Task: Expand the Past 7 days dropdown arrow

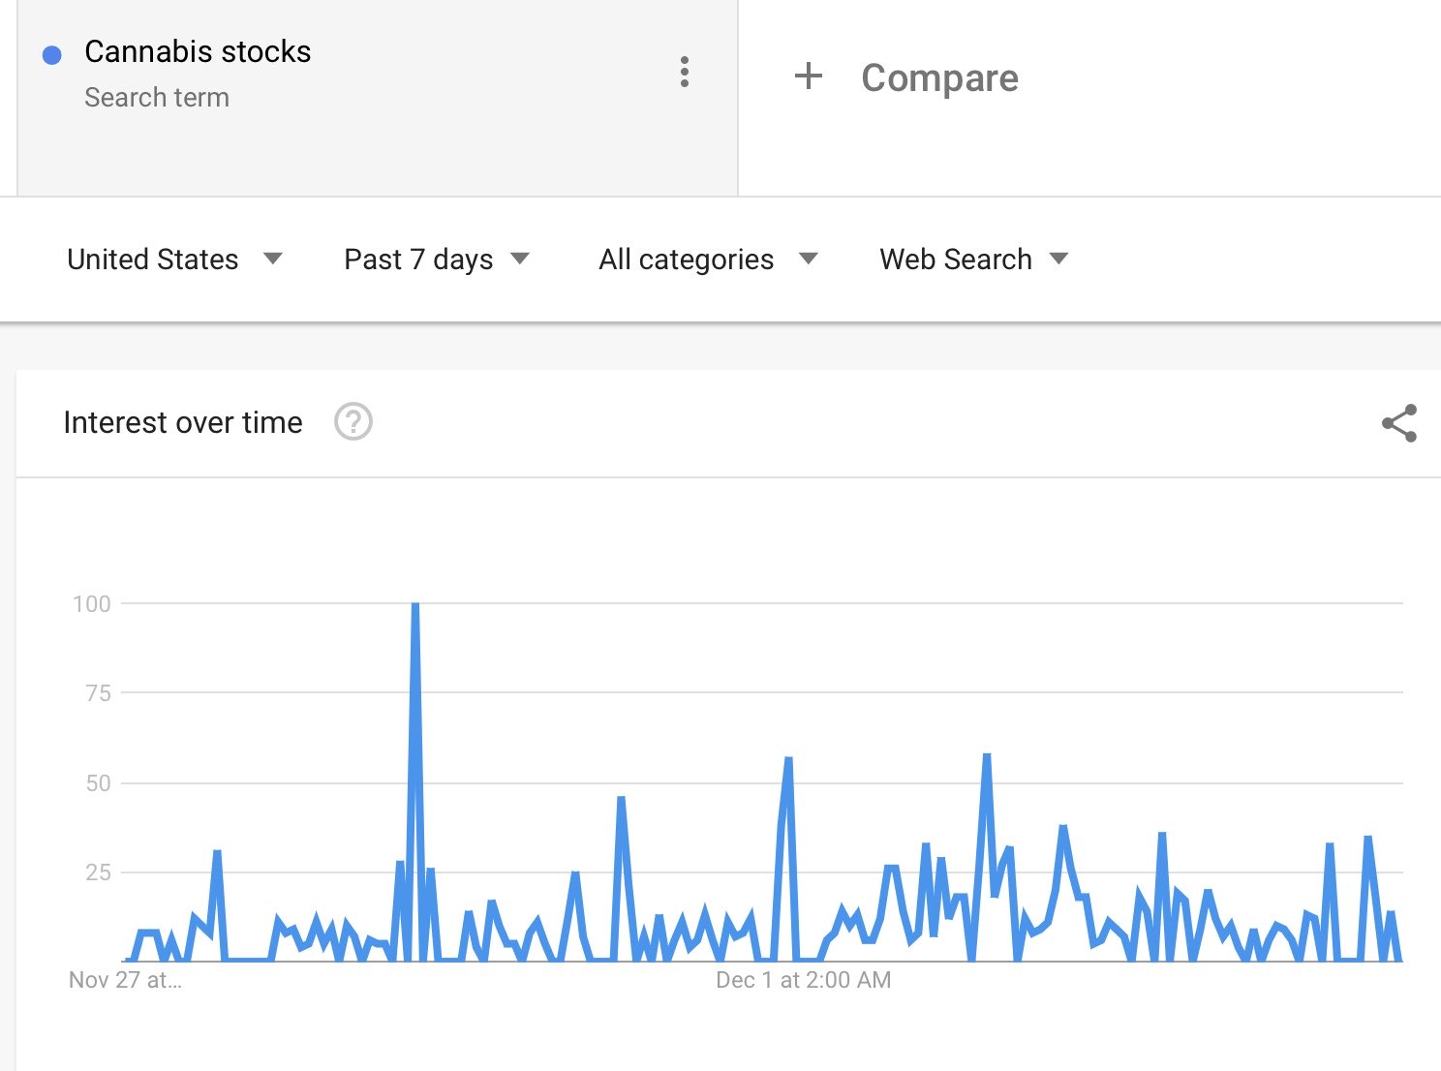Action: [x=520, y=259]
